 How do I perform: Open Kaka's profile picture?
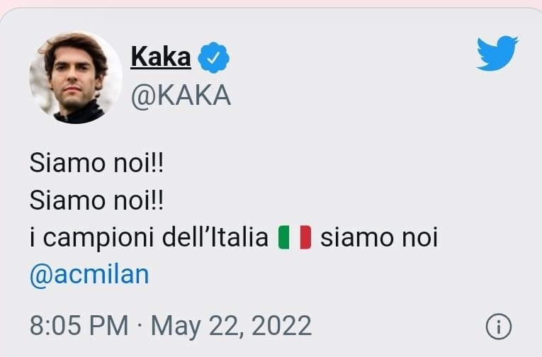76,77
